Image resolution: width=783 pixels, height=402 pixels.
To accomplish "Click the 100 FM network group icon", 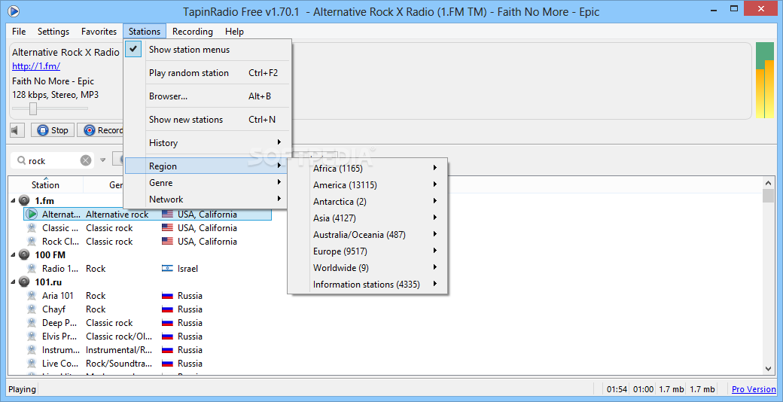I will (24, 254).
